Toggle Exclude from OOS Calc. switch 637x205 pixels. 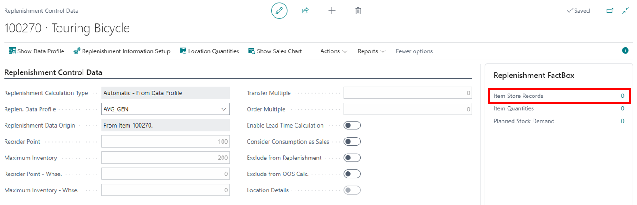pos(352,174)
